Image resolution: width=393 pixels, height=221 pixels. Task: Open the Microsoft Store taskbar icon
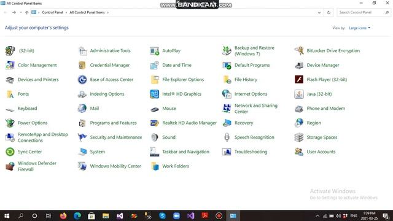[x=91, y=215]
